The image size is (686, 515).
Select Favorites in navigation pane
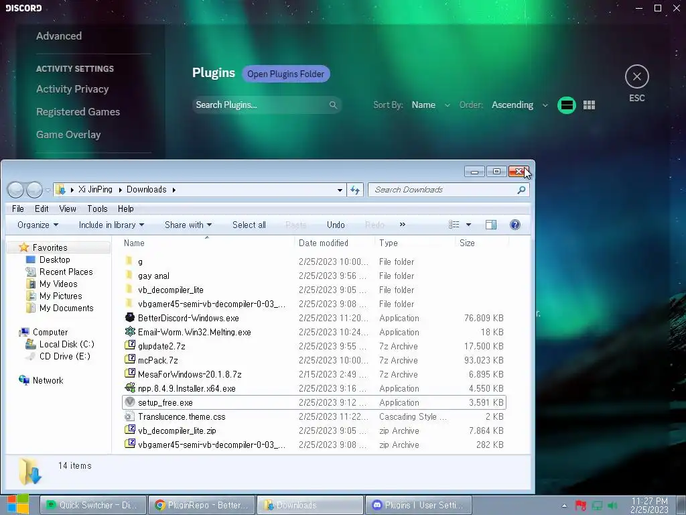point(50,248)
